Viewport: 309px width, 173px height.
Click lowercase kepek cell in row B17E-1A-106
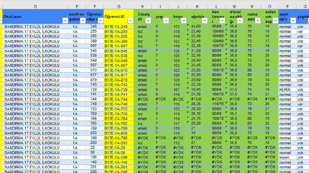click(287, 157)
